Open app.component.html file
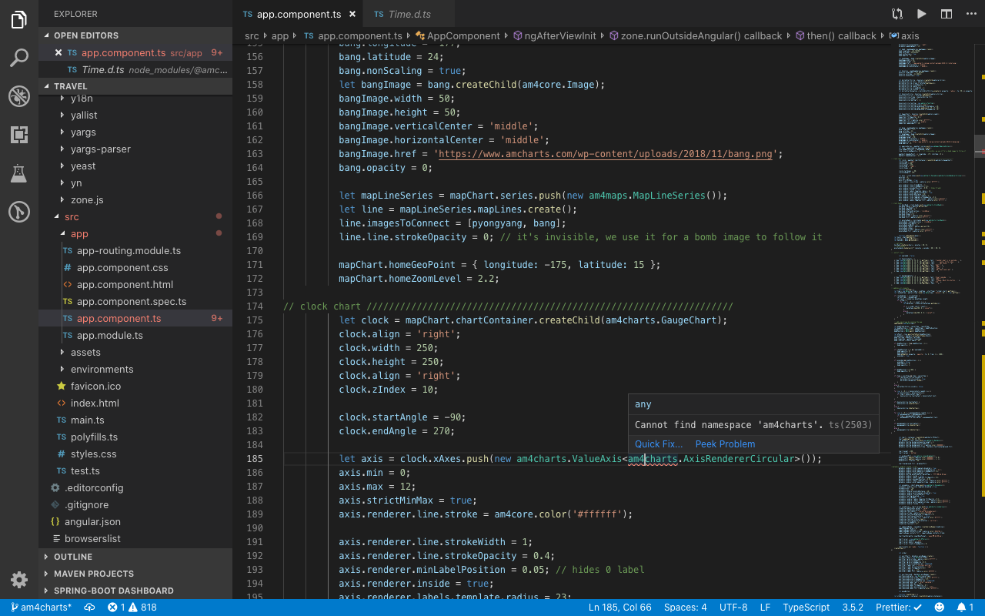This screenshot has height=616, width=985. tap(135, 285)
